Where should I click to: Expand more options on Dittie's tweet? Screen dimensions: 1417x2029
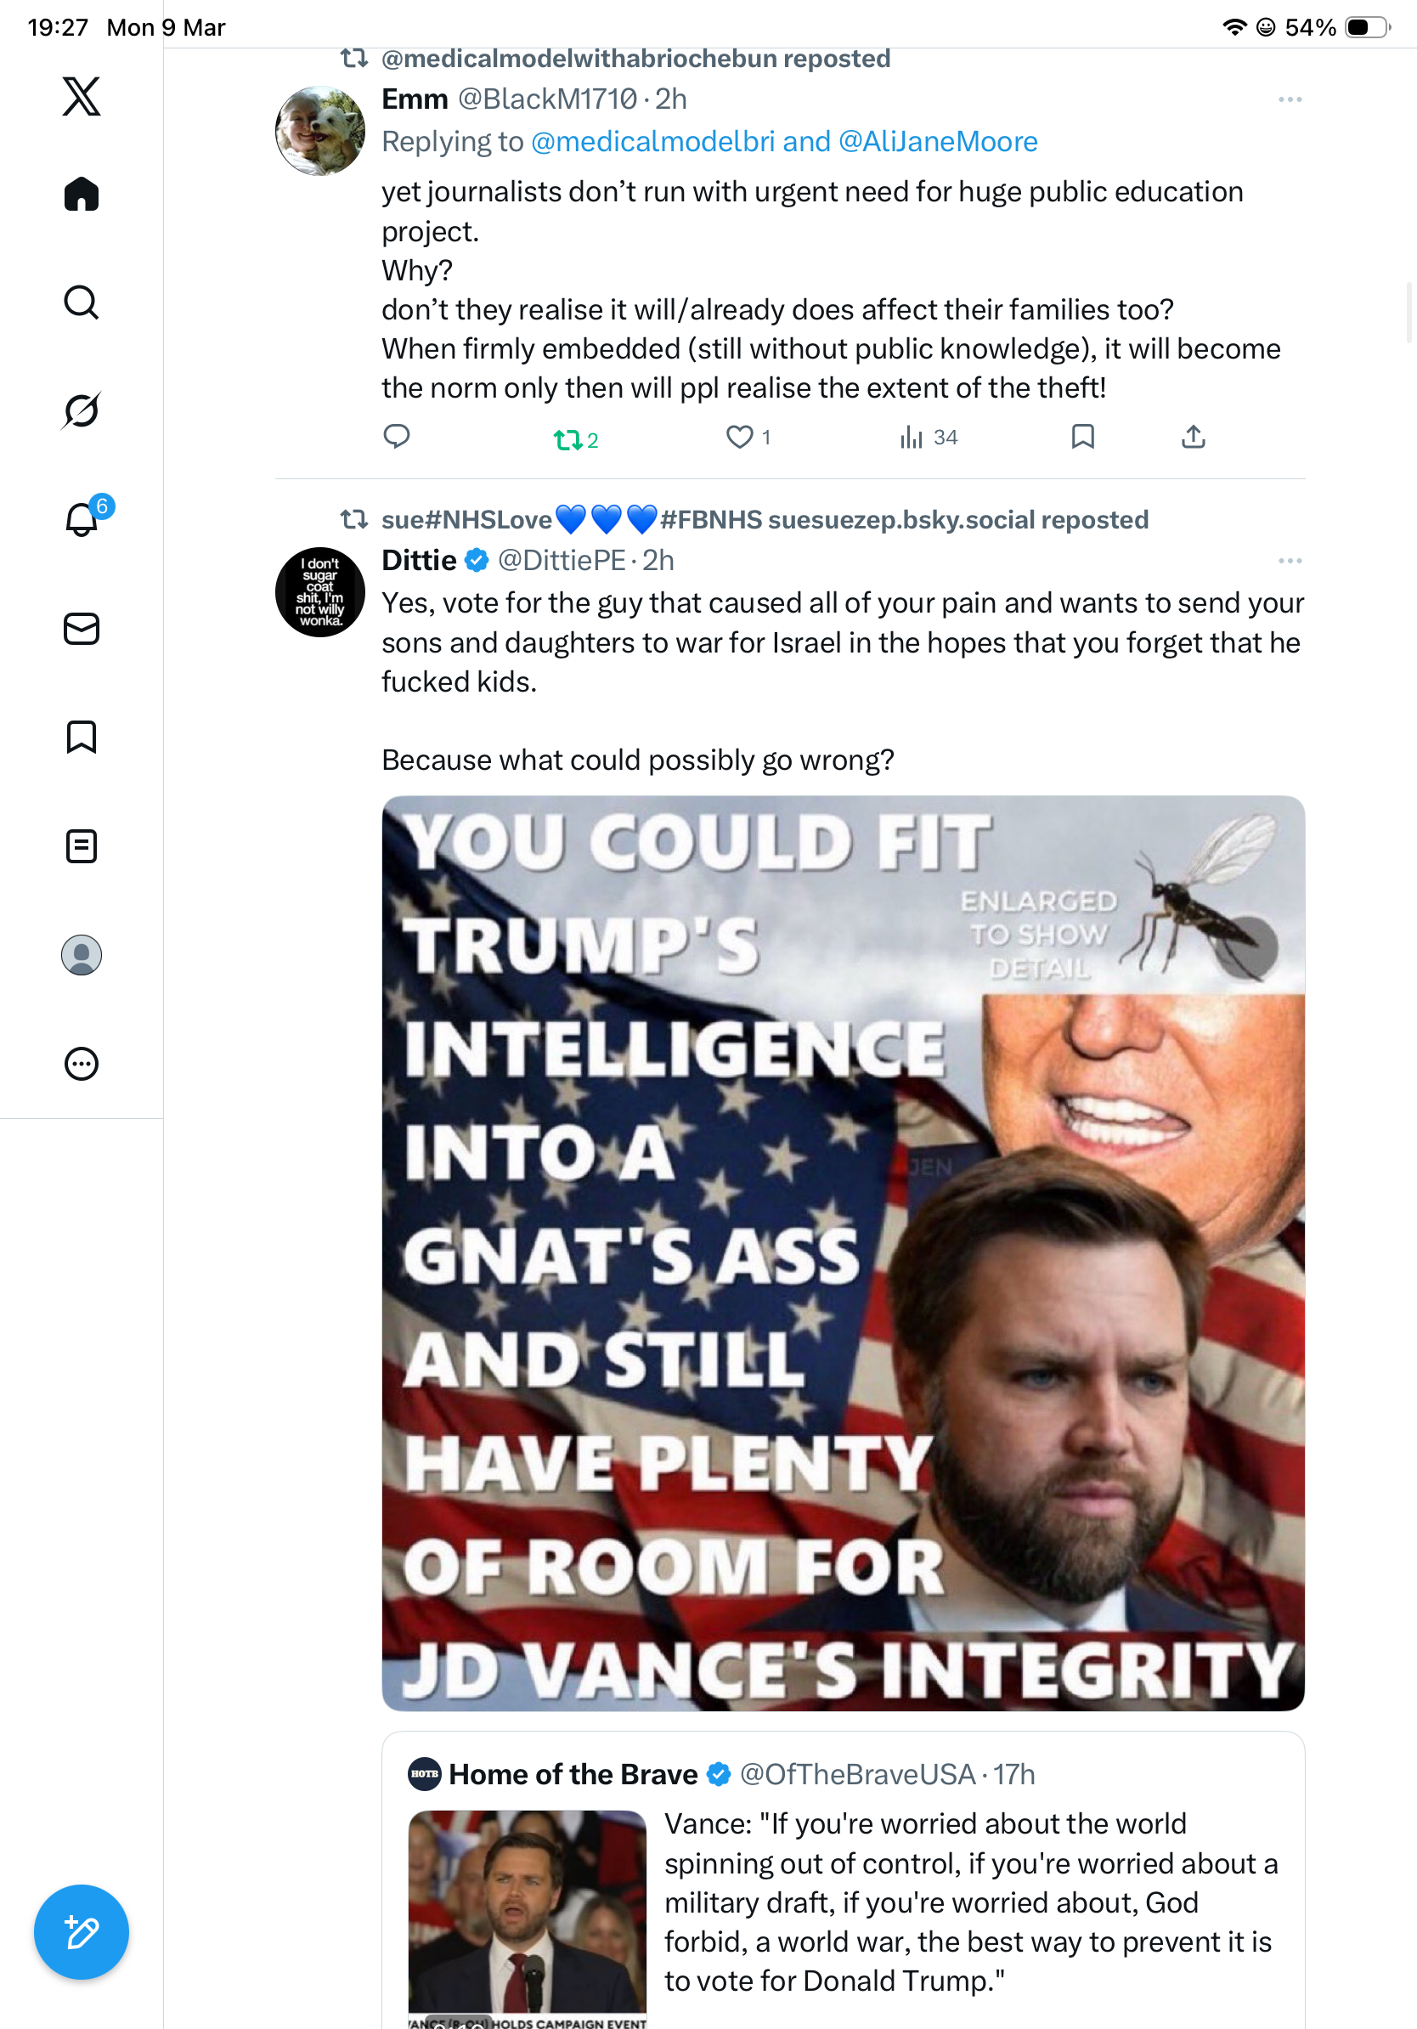[1290, 561]
